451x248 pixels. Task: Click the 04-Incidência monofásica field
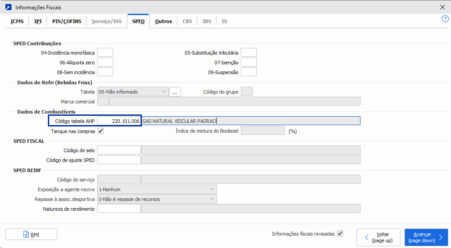(x=105, y=52)
